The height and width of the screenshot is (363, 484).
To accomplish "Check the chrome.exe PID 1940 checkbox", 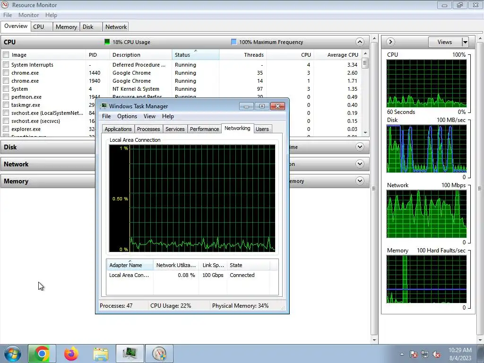I will pyautogui.click(x=6, y=80).
